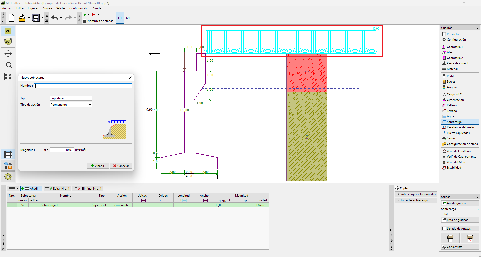
Task: Toggle the table view icon
Action: point(8,154)
